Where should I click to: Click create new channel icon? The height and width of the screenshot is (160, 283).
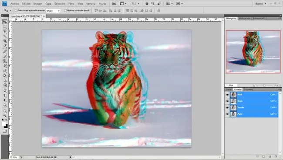(x=270, y=156)
